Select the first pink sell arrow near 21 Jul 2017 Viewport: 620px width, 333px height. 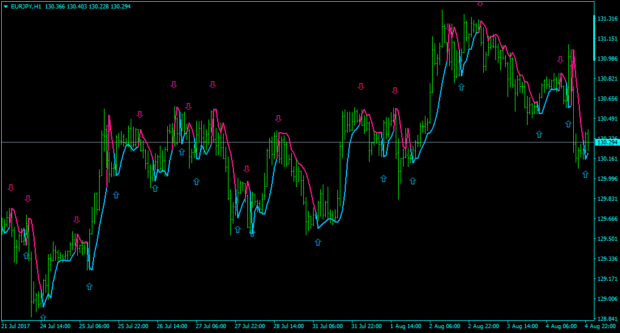(x=11, y=188)
